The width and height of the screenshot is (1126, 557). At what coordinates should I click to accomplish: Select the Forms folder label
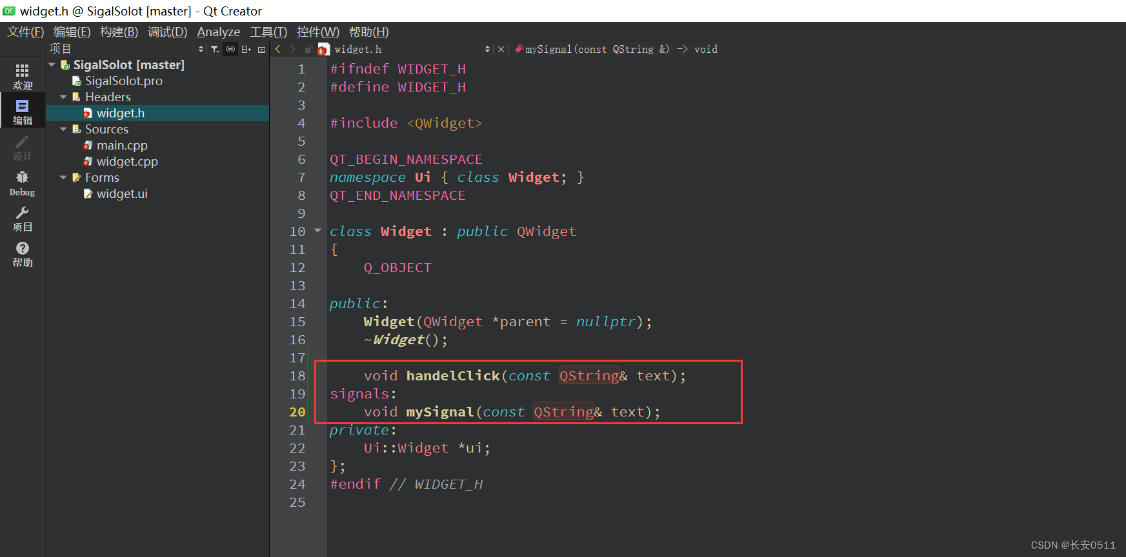[102, 177]
